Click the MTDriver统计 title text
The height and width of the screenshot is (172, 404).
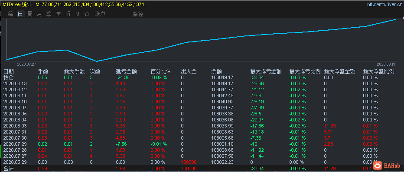click(x=17, y=4)
